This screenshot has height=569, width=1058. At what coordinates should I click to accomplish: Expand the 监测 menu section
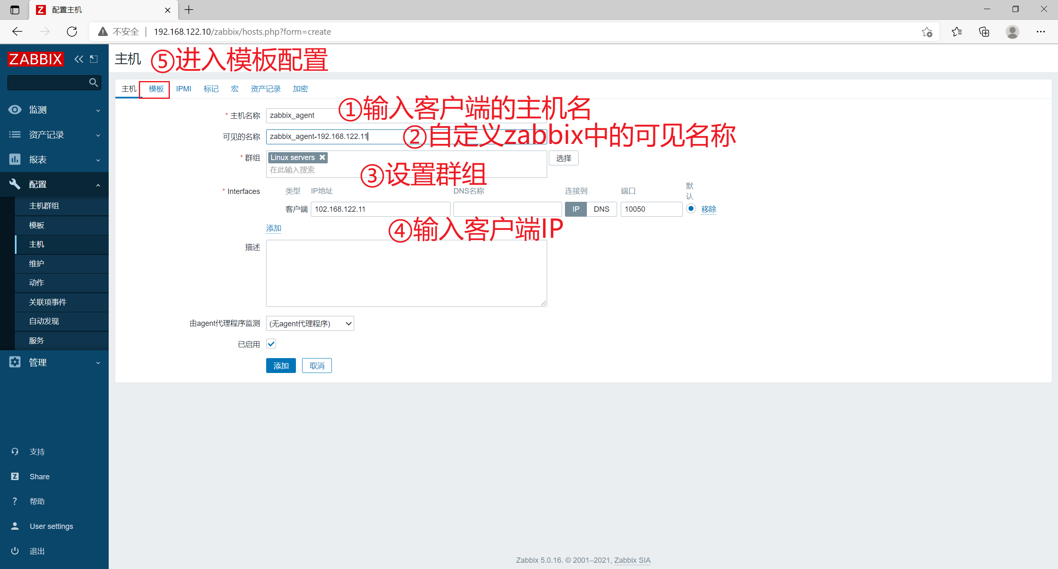pos(54,110)
